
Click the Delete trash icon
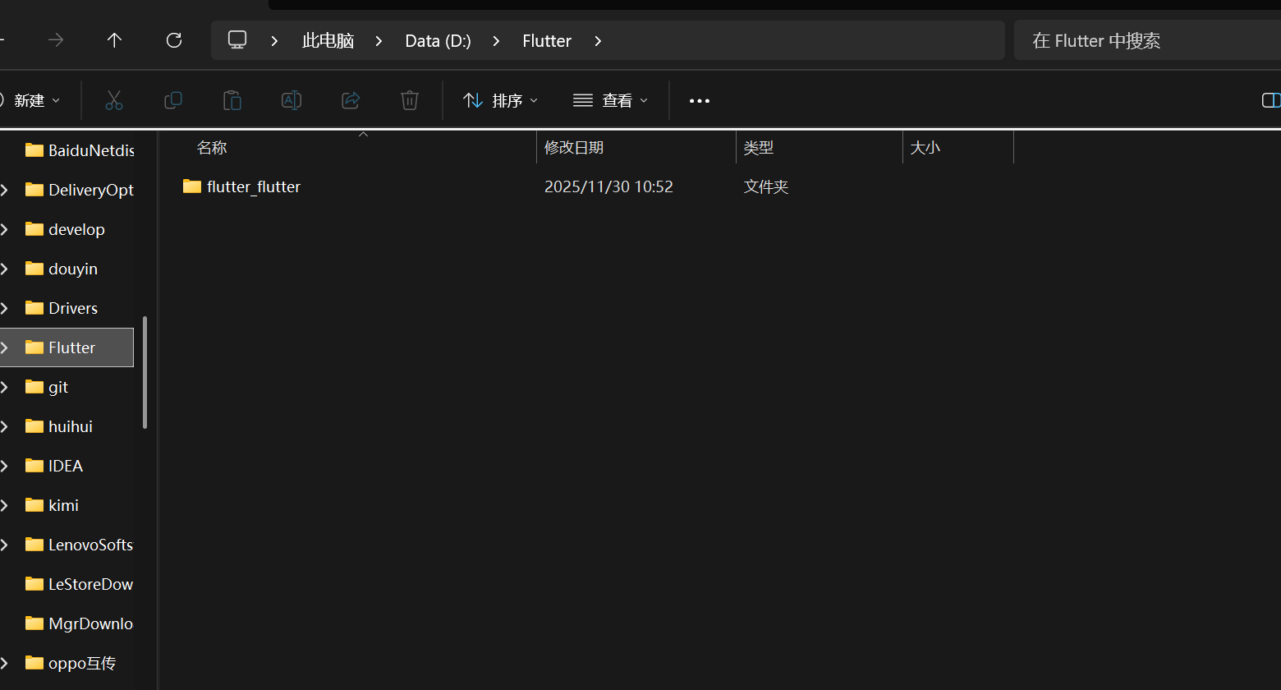point(410,100)
